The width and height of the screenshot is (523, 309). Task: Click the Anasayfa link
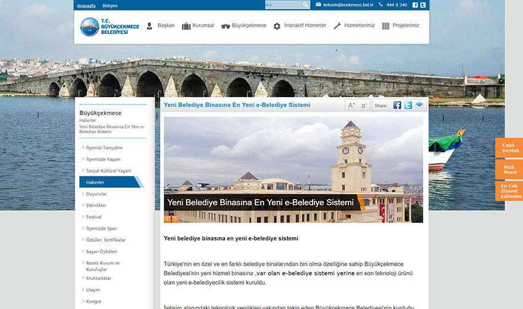[x=86, y=6]
